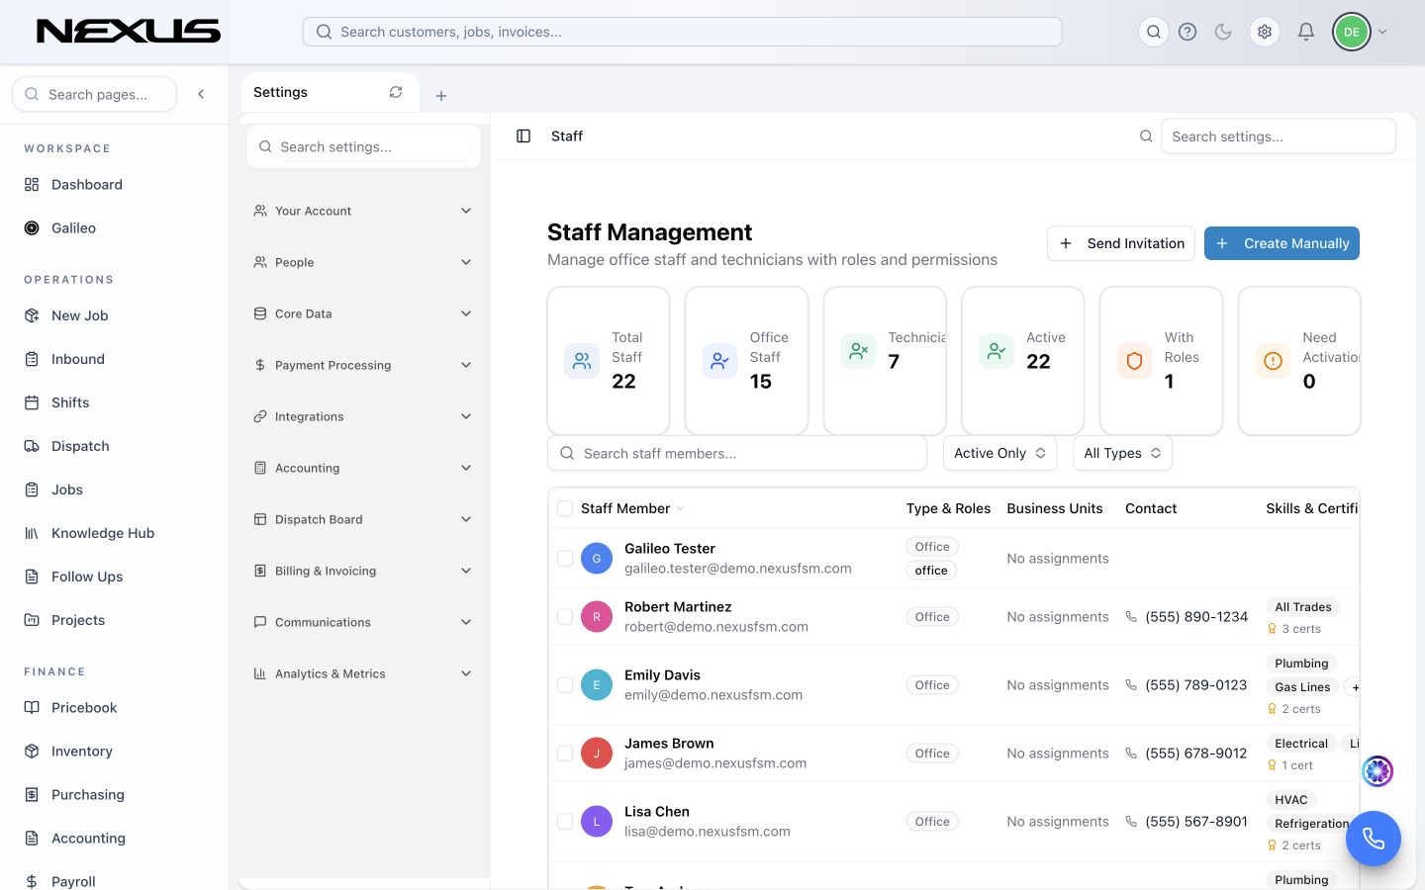Screen dimensions: 1425x890
Task: Toggle dark mode with the moon icon
Action: point(1223,32)
